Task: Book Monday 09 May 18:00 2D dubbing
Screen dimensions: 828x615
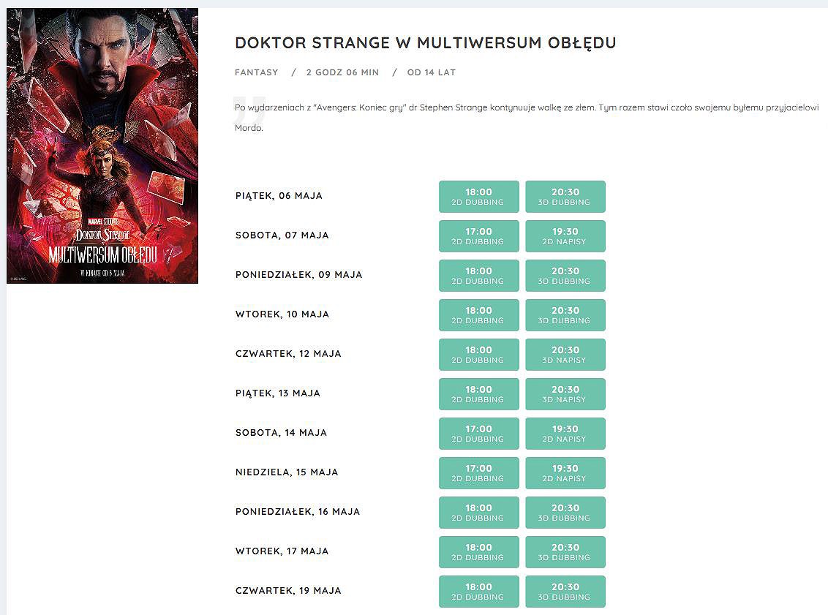Action: tap(478, 276)
